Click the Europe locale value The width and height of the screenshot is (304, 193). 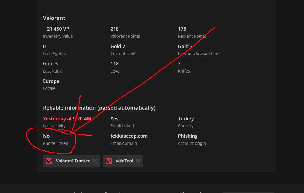click(x=51, y=81)
